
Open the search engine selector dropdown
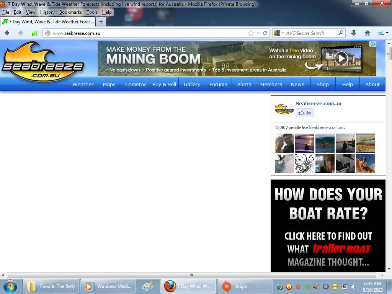[x=278, y=33]
